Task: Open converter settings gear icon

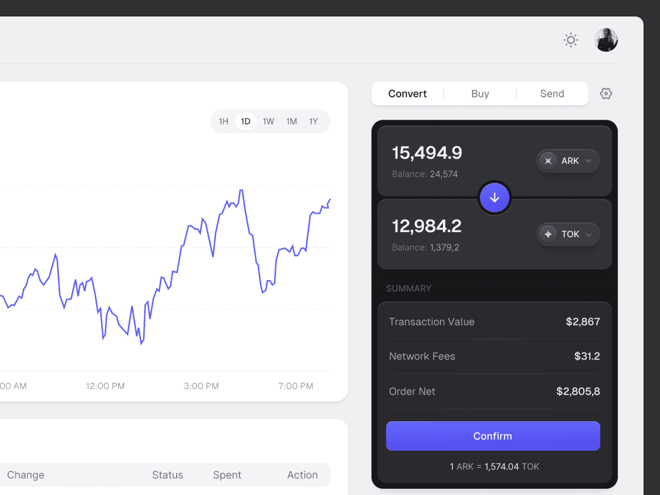Action: pyautogui.click(x=606, y=93)
